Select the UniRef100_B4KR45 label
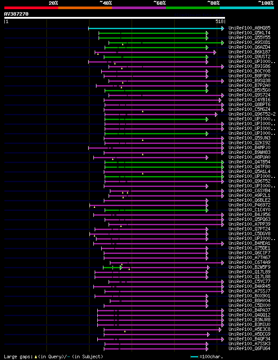 250,286
